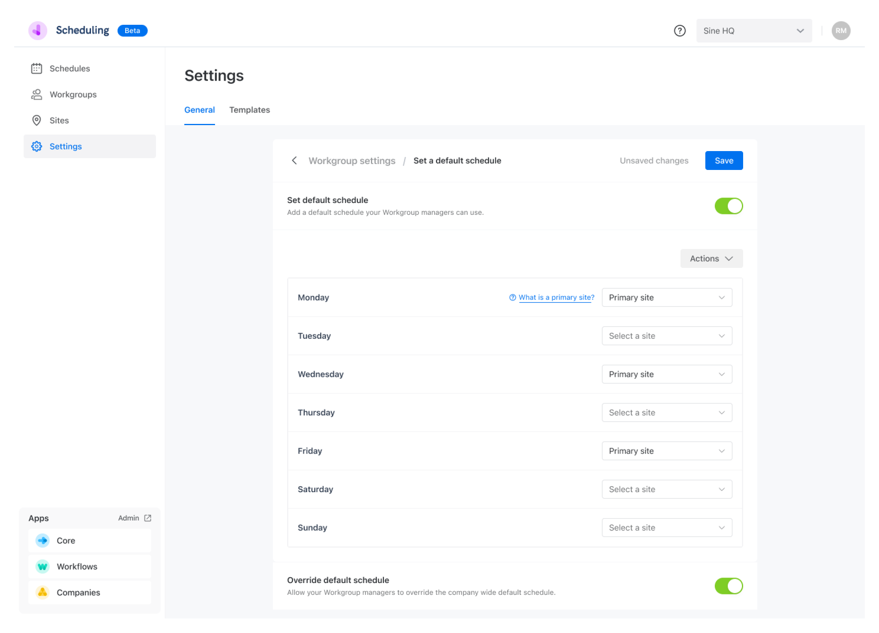Click the Saturday row label

pyautogui.click(x=315, y=489)
